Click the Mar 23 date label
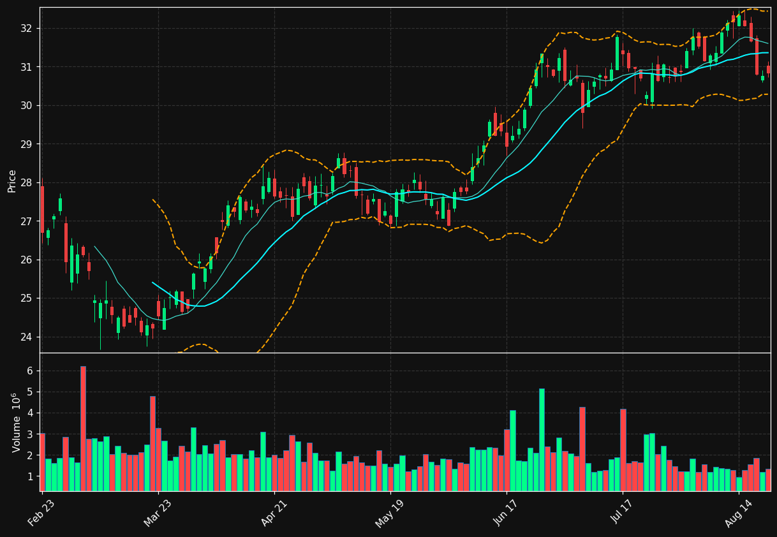 click(x=158, y=513)
